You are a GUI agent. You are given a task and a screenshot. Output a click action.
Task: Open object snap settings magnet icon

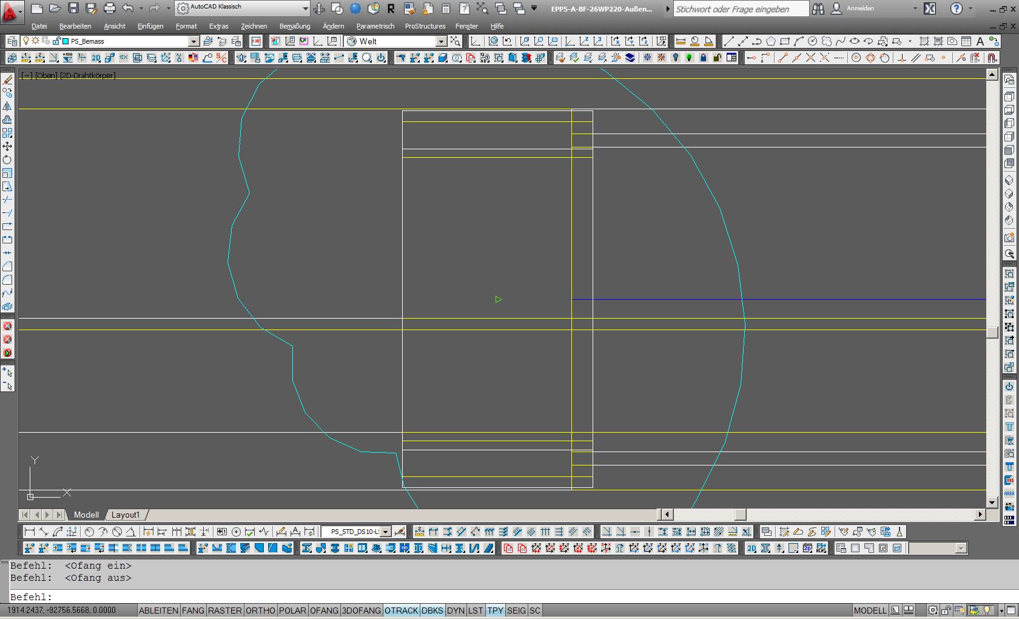pos(992,58)
